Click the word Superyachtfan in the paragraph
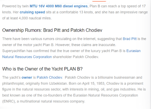This screenshot has height=109, width=151. point(14,51)
